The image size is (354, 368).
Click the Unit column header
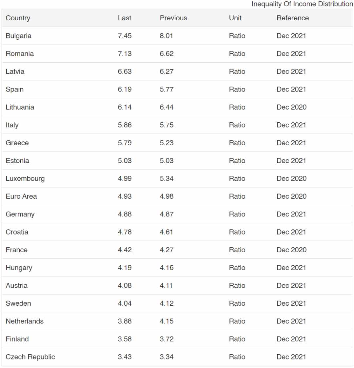pyautogui.click(x=235, y=18)
